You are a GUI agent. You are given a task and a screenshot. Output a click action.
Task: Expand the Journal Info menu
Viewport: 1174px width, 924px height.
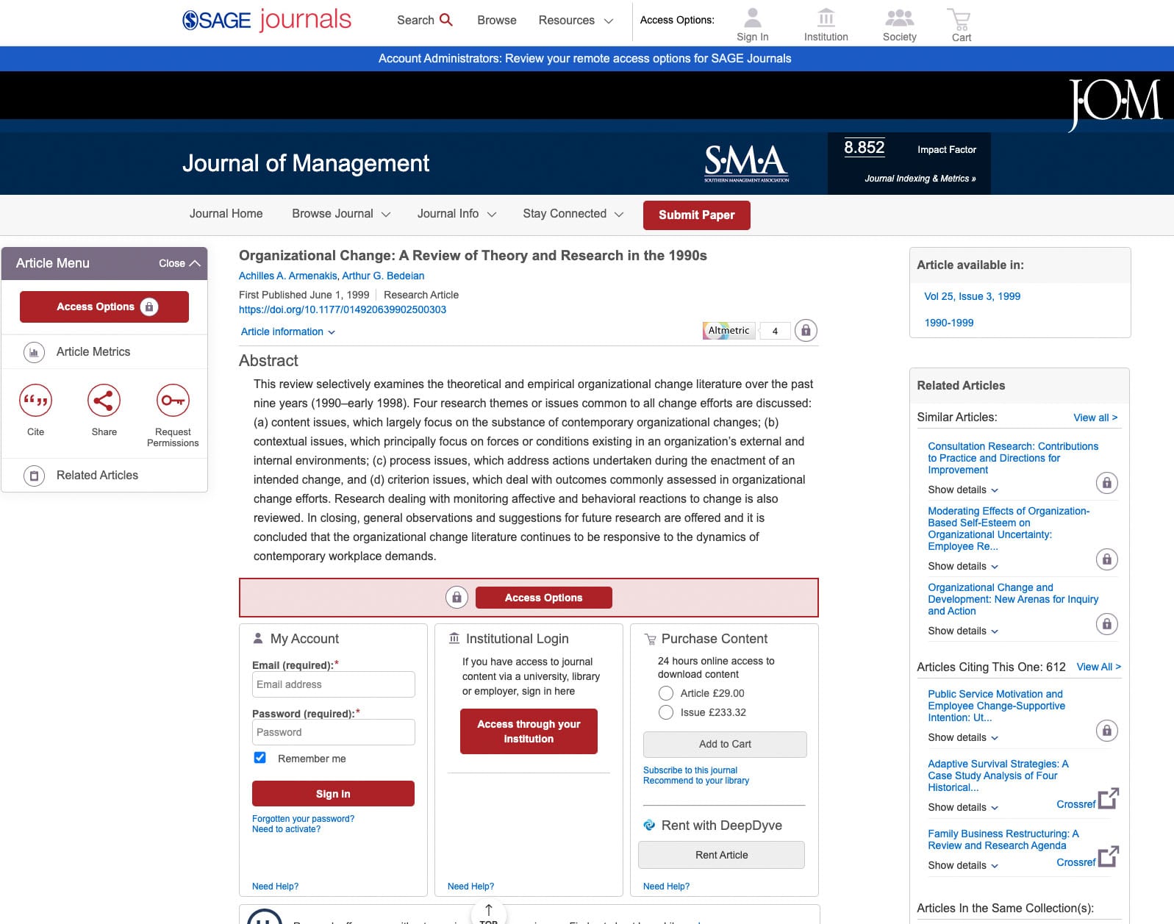pyautogui.click(x=457, y=214)
